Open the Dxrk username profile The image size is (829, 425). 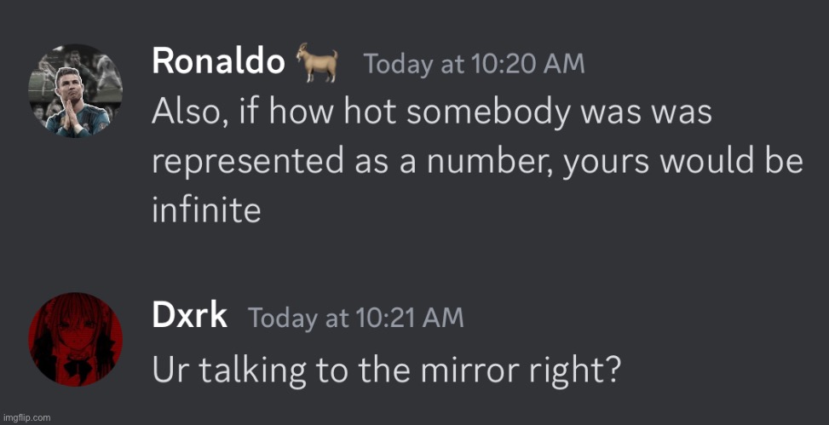[190, 316]
